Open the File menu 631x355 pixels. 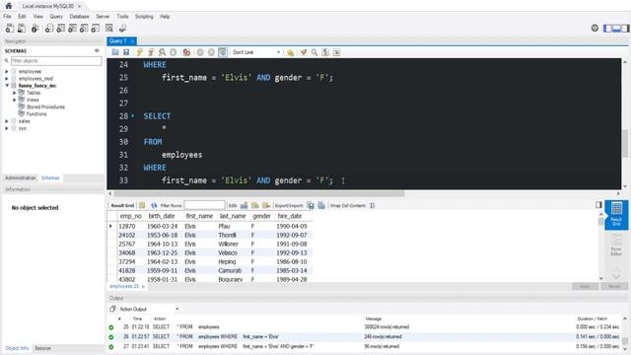coord(7,17)
